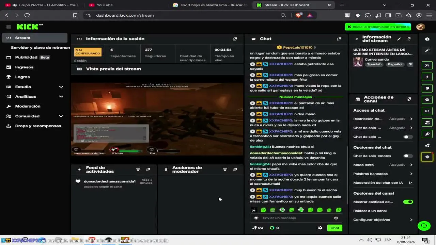
Task: Open a new browser tab
Action: (x=342, y=5)
